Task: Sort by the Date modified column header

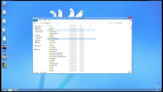Action: (73, 26)
